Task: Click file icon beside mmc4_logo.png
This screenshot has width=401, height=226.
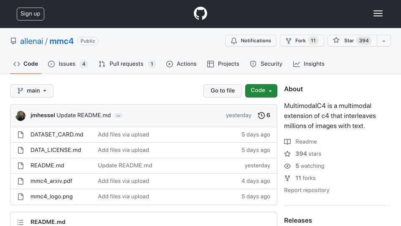Action: click(x=21, y=197)
